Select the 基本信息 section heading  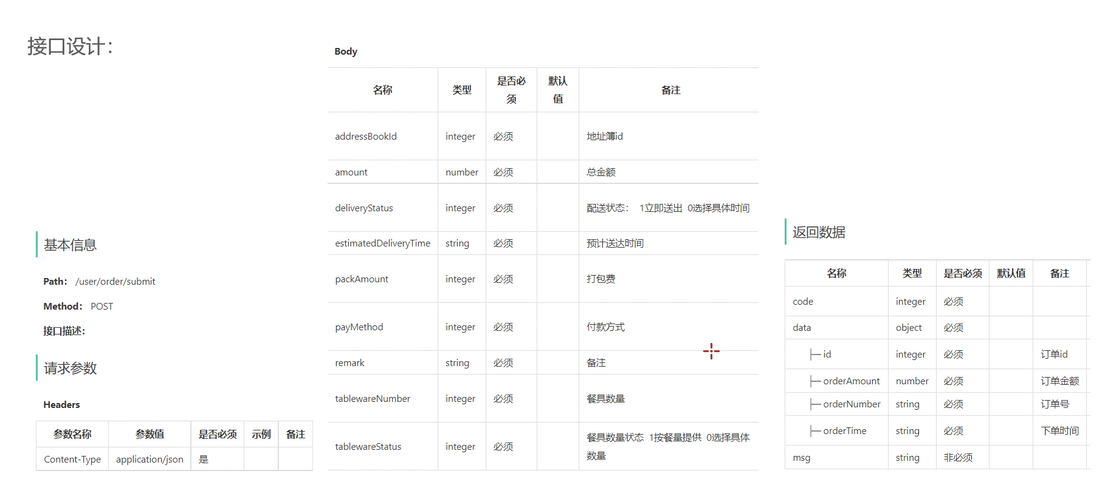pyautogui.click(x=70, y=245)
